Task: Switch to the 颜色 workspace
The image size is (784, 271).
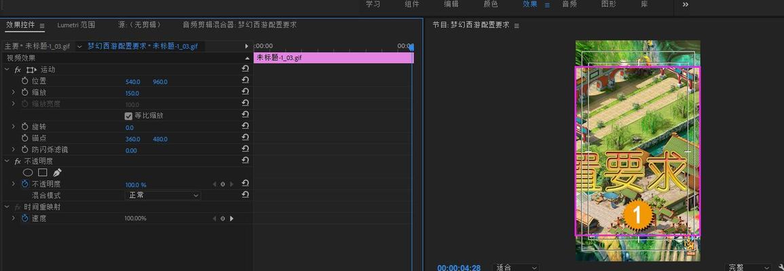Action: (x=491, y=4)
